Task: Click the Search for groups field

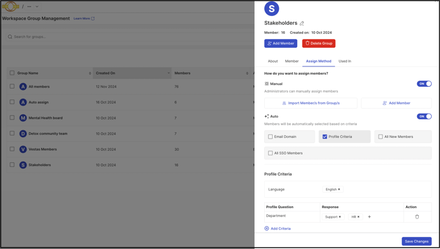Action: coord(130,36)
